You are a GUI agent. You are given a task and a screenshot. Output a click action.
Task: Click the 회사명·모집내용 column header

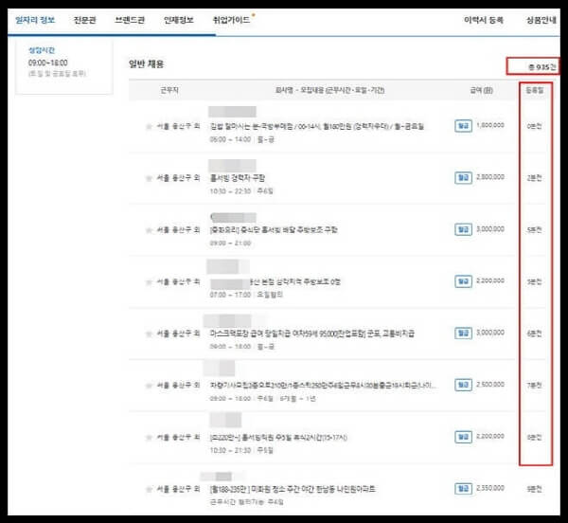click(329, 90)
